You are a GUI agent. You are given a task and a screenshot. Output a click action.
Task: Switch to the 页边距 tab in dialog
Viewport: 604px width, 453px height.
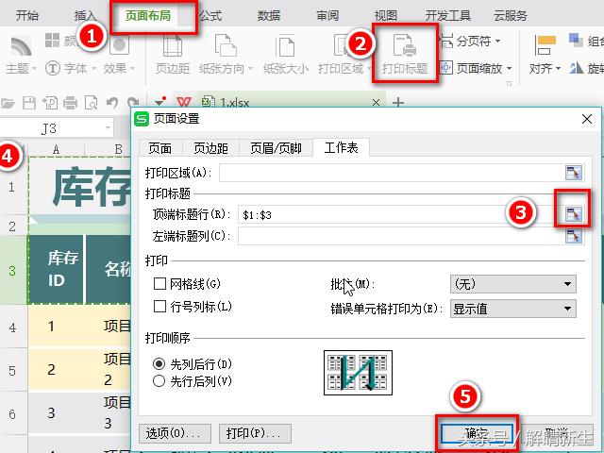click(x=210, y=148)
